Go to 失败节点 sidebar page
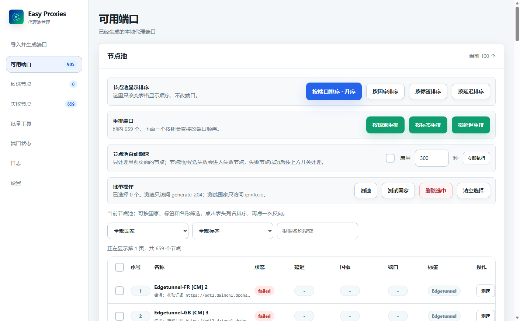This screenshot has width=520, height=321. point(44,104)
